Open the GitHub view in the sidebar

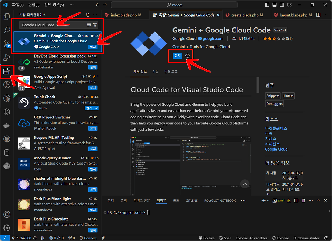[x=6, y=139]
